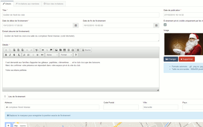Open end date calendar picker
This screenshot has width=203, height=127.
tap(156, 25)
